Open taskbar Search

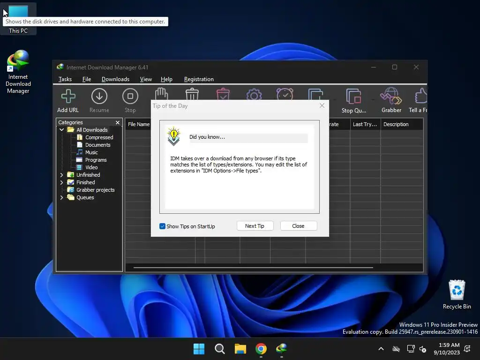pos(220,349)
